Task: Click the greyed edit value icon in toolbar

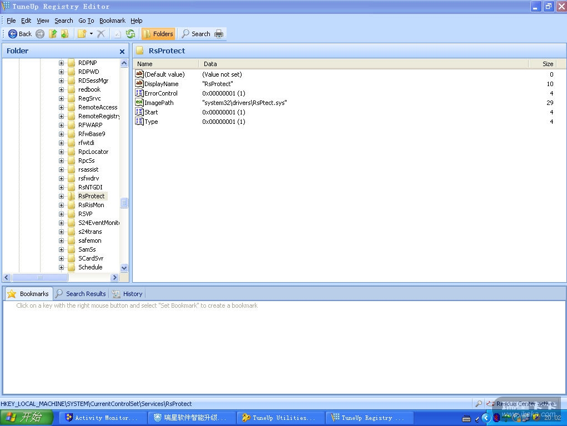Action: [x=118, y=34]
